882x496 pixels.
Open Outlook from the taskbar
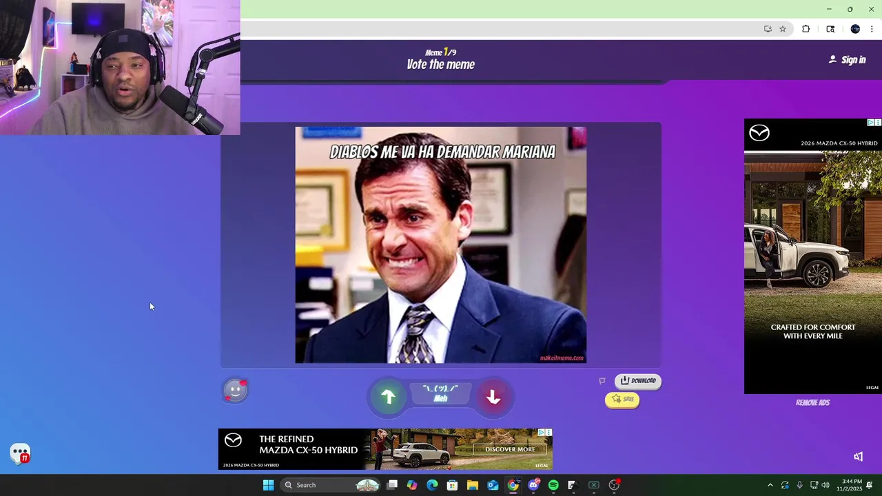click(493, 485)
